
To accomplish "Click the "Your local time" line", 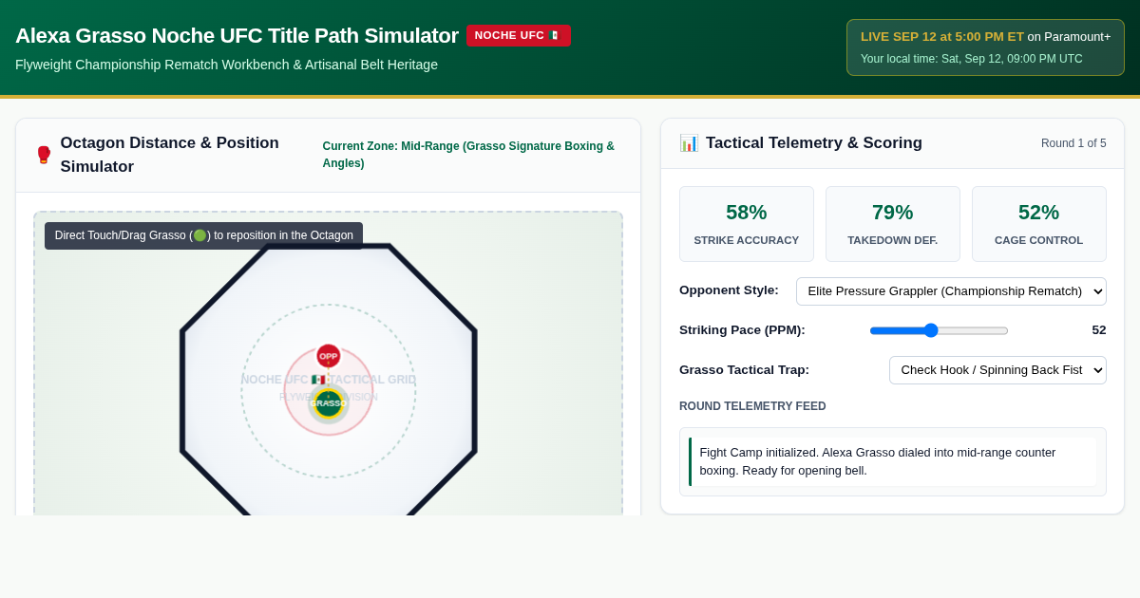I will click(972, 59).
